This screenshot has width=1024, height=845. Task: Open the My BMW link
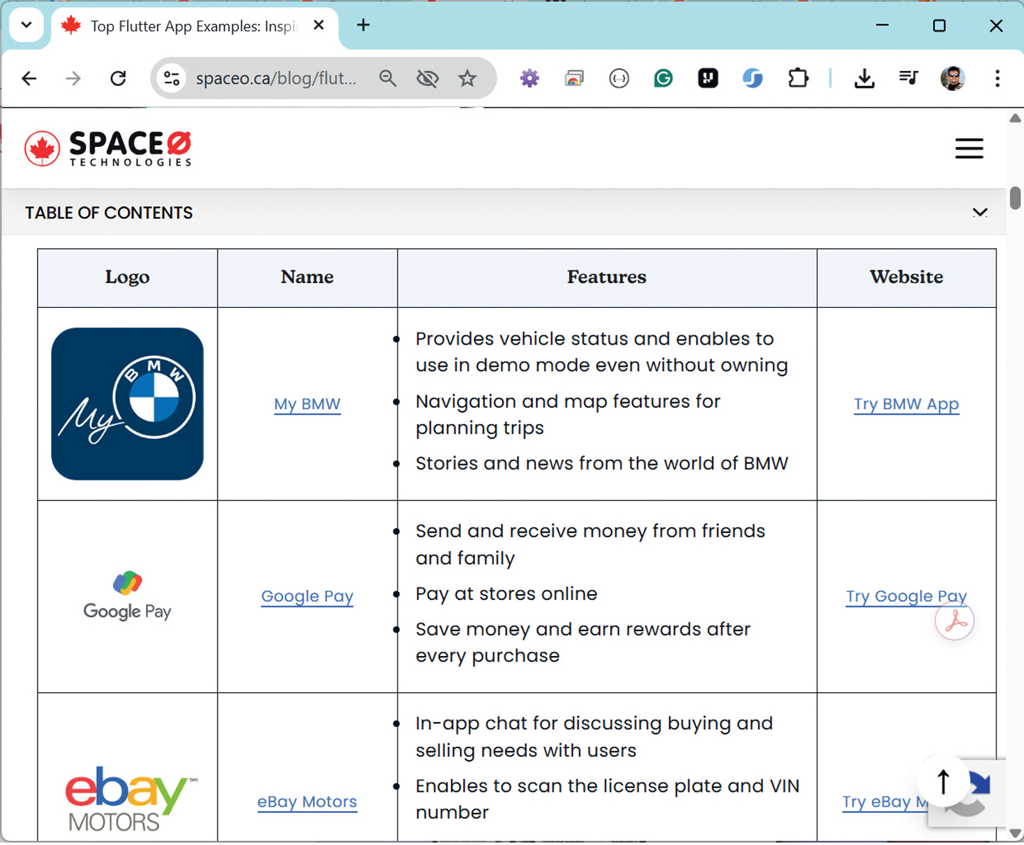click(x=307, y=404)
